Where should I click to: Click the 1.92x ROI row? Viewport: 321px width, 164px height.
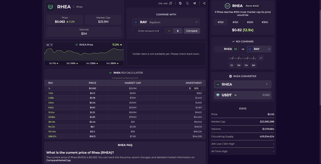125,93
